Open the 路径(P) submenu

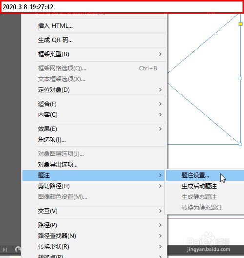pos(94,225)
